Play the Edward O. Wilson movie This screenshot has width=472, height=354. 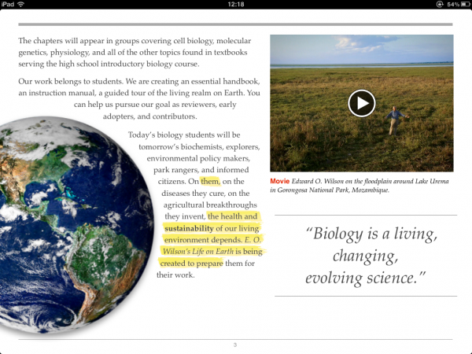click(361, 103)
